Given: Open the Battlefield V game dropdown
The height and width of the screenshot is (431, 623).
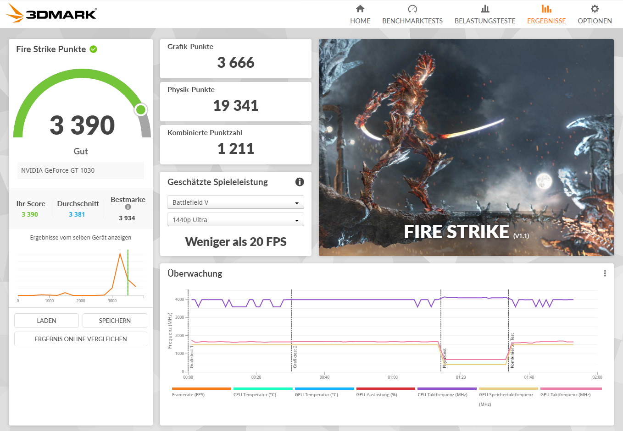Looking at the screenshot, I should (235, 202).
